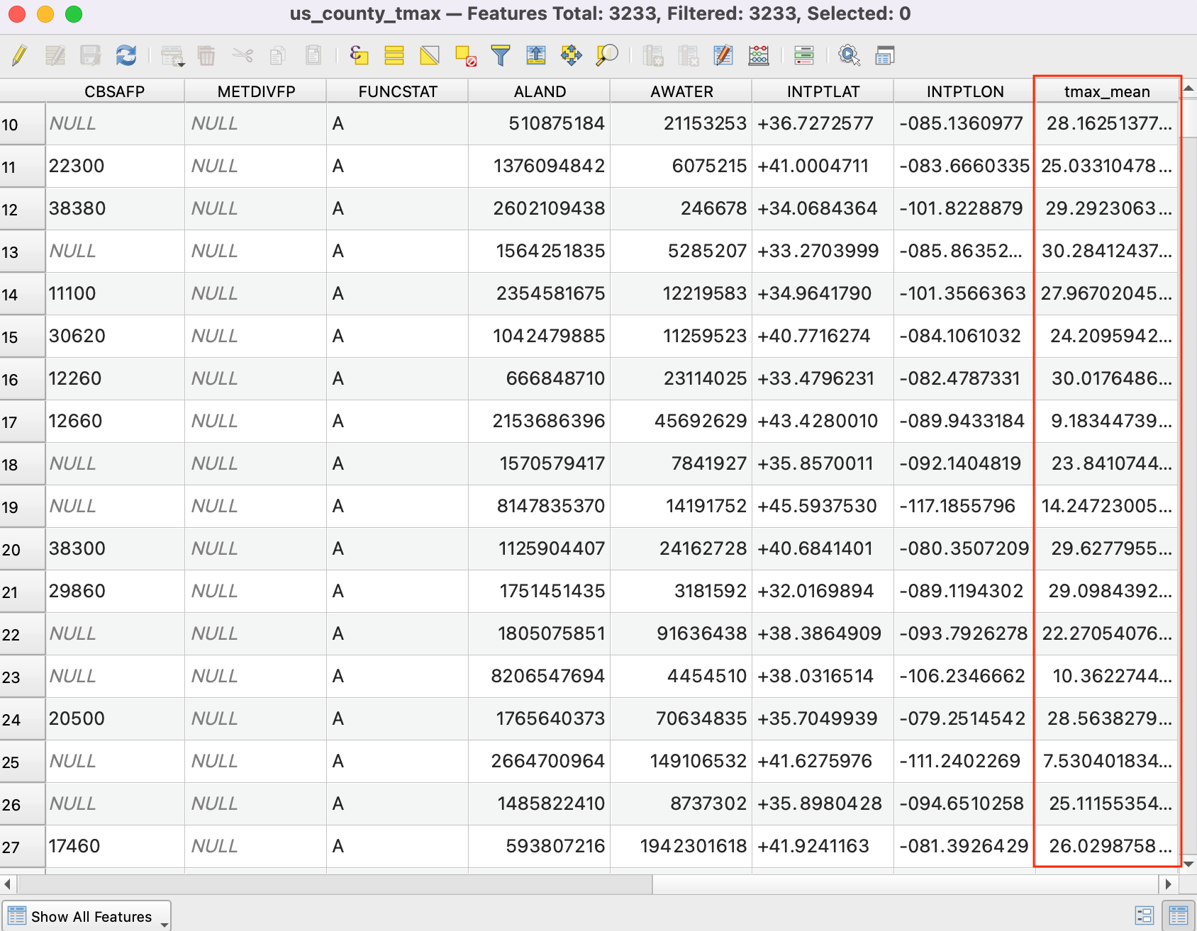
Task: Click the Reload table icon
Action: (x=126, y=55)
